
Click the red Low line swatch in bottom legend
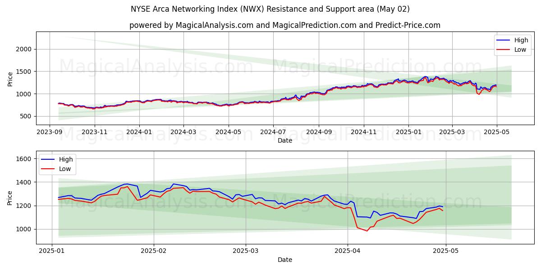pos(49,169)
